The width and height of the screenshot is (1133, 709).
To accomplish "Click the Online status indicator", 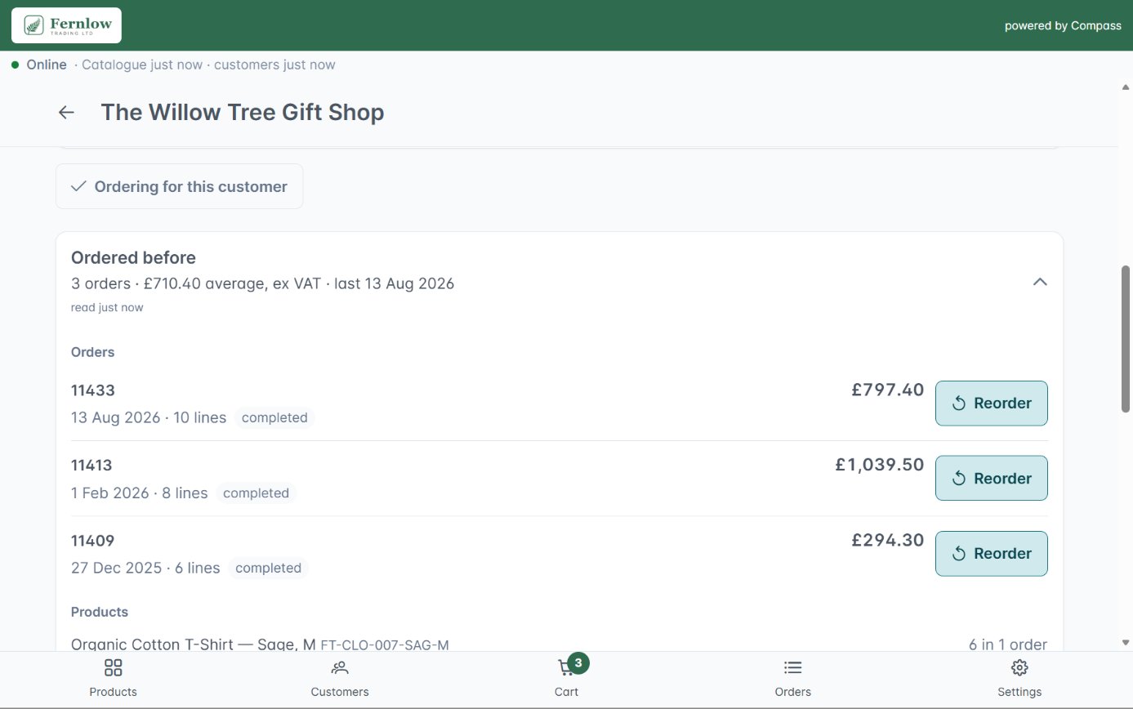I will click(39, 65).
